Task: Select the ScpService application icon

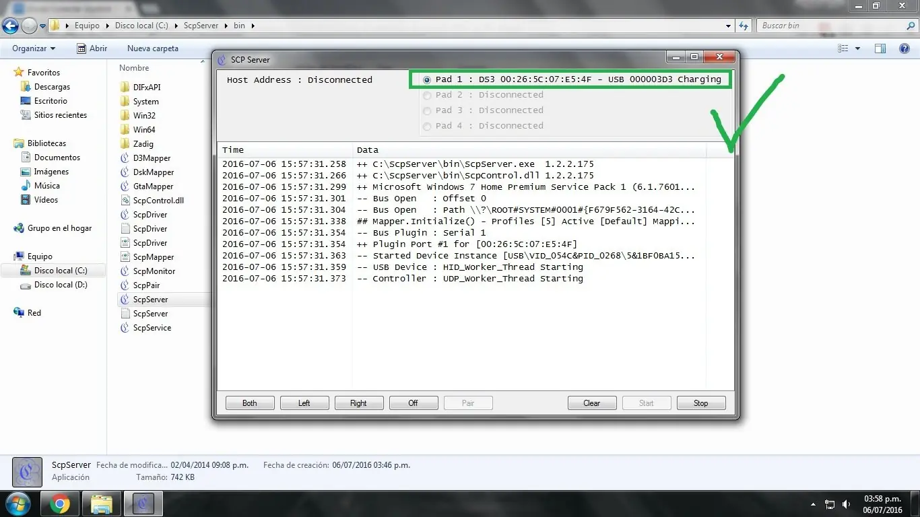Action: click(125, 328)
